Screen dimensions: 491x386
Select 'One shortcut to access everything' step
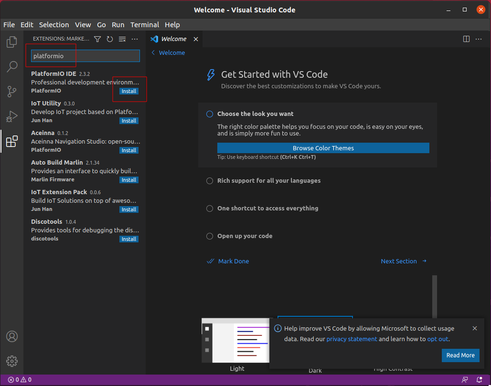[262, 209]
